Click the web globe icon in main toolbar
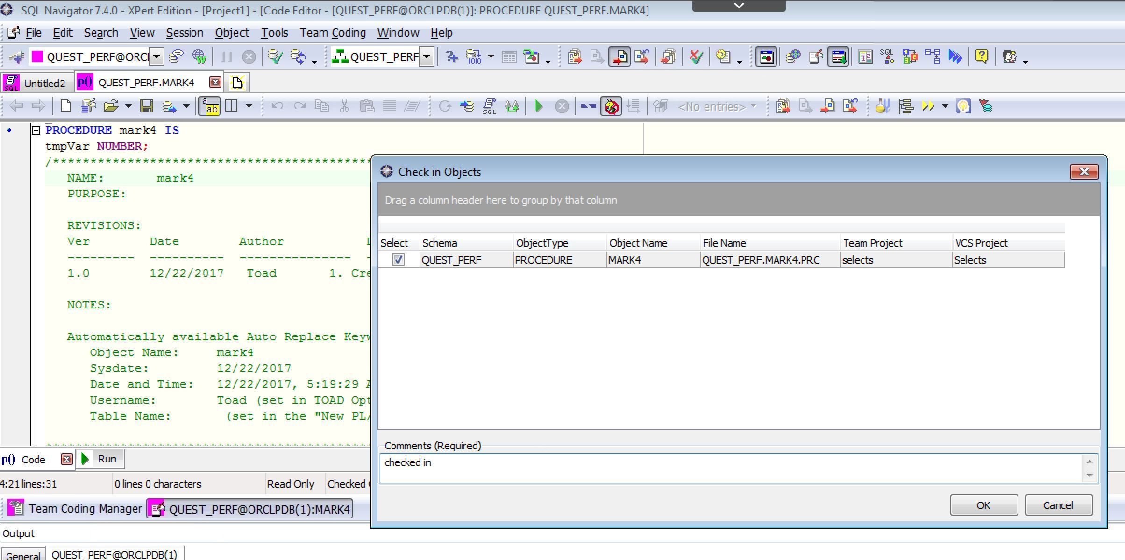Viewport: 1125px width, 560px height. [x=199, y=57]
